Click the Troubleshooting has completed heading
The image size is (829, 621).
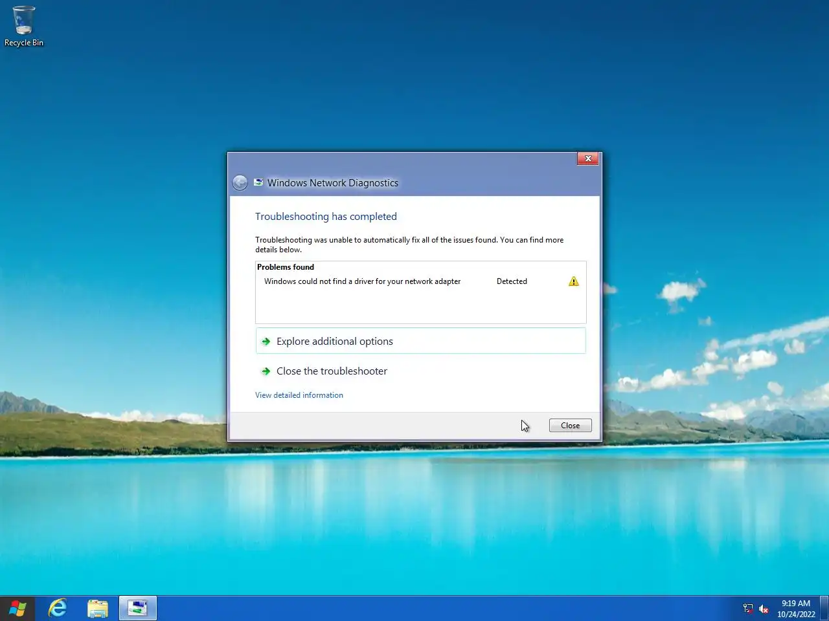click(326, 217)
